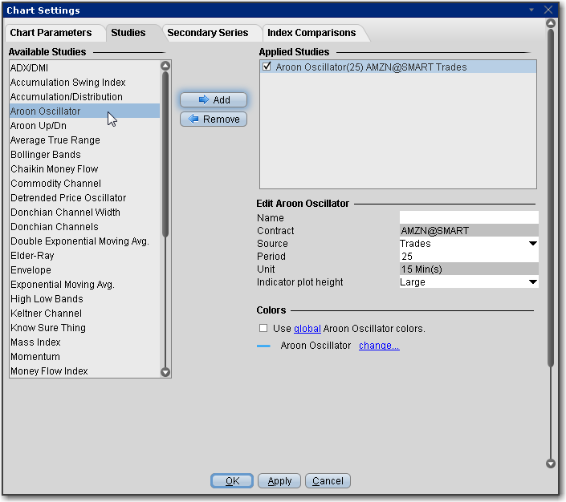Expand the Source dropdown showing Trades

[x=532, y=244]
